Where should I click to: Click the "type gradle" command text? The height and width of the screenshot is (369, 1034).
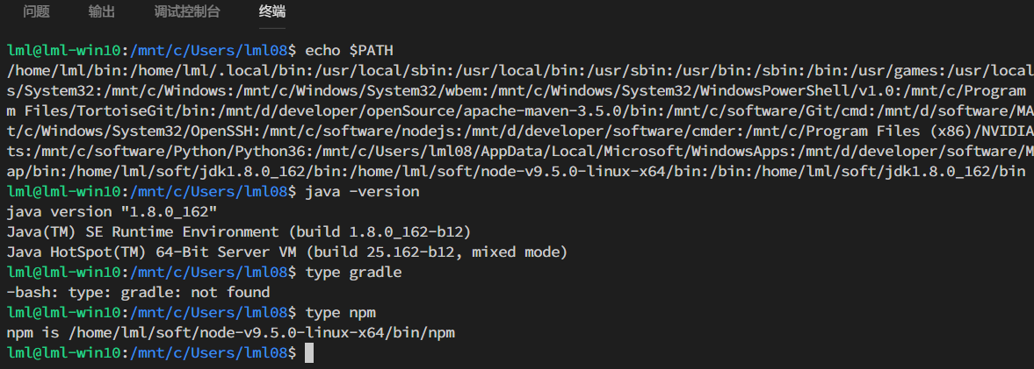pyautogui.click(x=354, y=273)
